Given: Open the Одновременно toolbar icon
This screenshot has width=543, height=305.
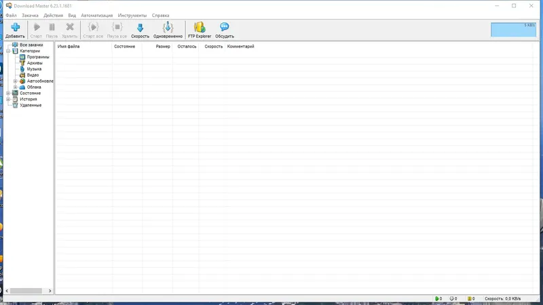Looking at the screenshot, I should coord(168,27).
